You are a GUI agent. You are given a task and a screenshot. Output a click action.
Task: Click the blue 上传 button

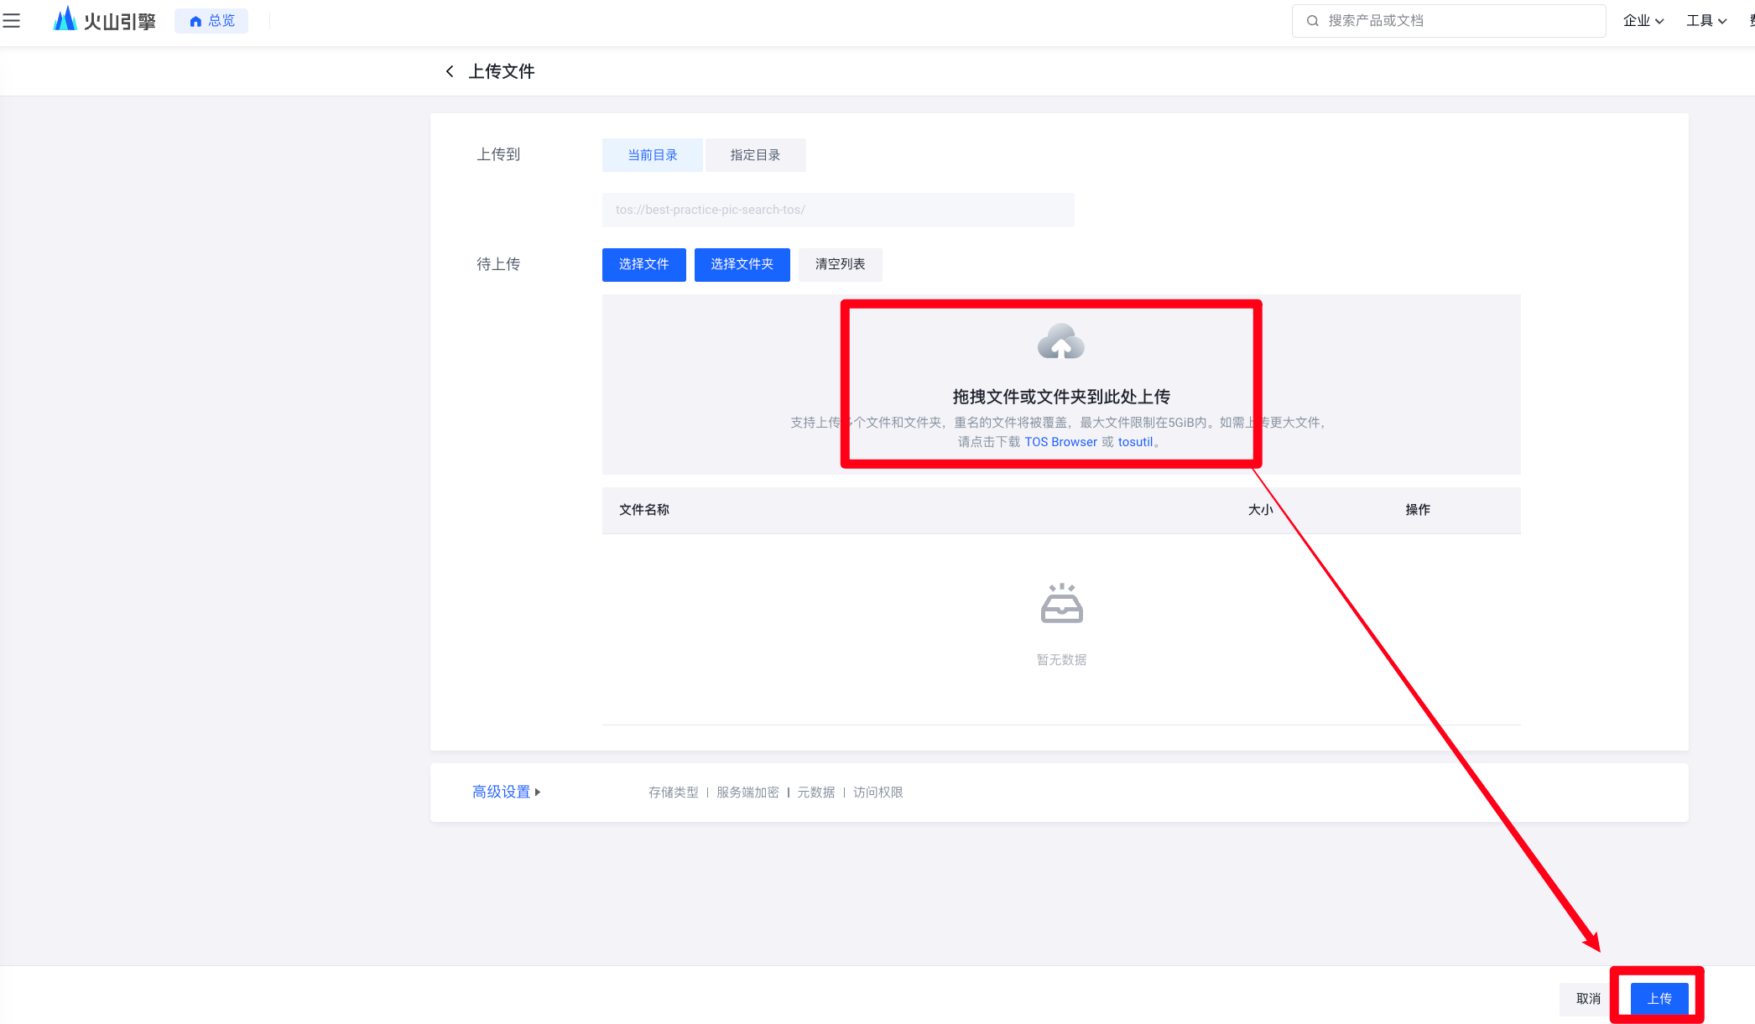coord(1659,998)
